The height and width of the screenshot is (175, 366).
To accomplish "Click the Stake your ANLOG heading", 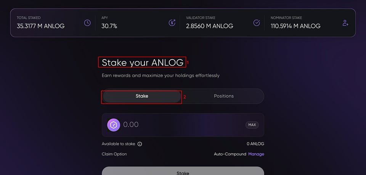I will 143,63.
